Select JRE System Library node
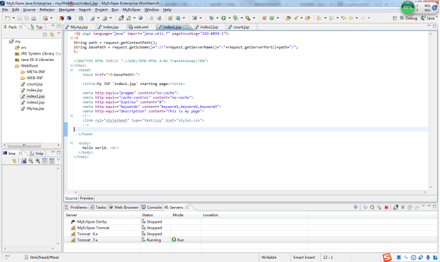 pyautogui.click(x=38, y=53)
